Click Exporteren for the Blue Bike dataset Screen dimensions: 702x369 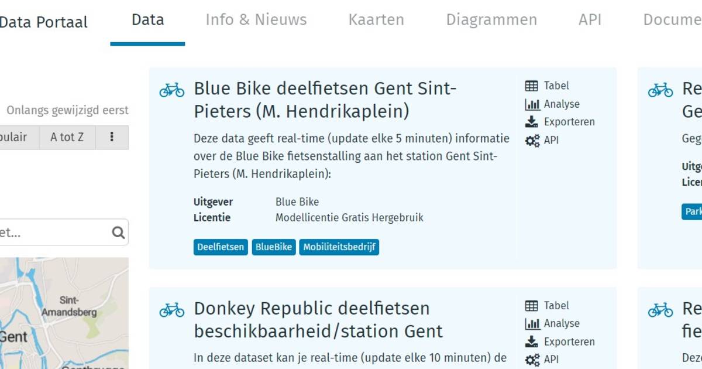click(x=560, y=122)
